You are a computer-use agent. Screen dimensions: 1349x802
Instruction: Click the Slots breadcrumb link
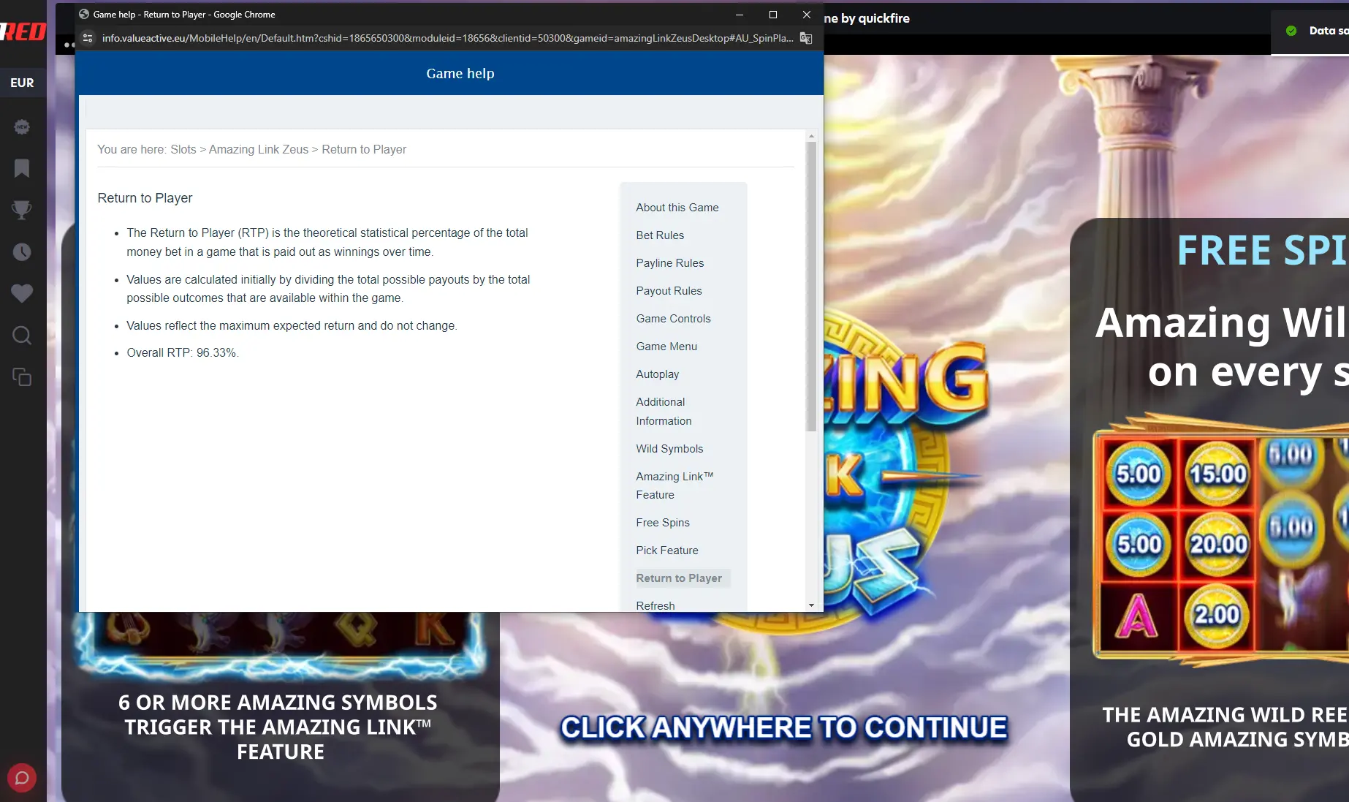click(183, 149)
